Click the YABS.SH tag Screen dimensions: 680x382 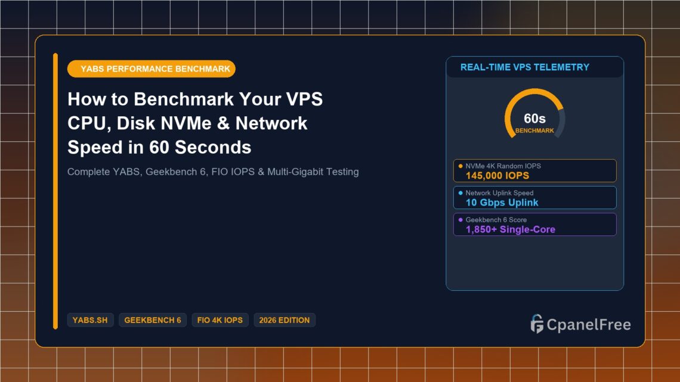pyautogui.click(x=90, y=320)
